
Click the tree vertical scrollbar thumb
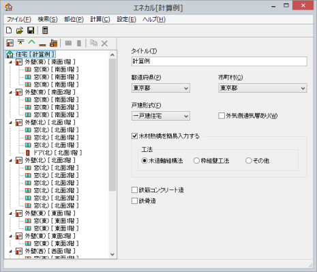point(112,125)
